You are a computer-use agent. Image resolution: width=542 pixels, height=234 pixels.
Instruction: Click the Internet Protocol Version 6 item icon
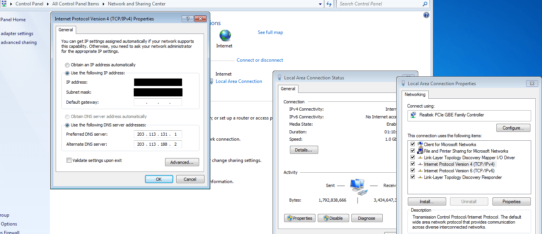click(420, 171)
